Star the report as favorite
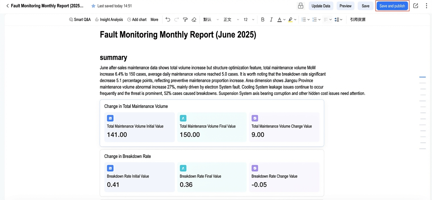The height and width of the screenshot is (200, 432). coord(93,6)
